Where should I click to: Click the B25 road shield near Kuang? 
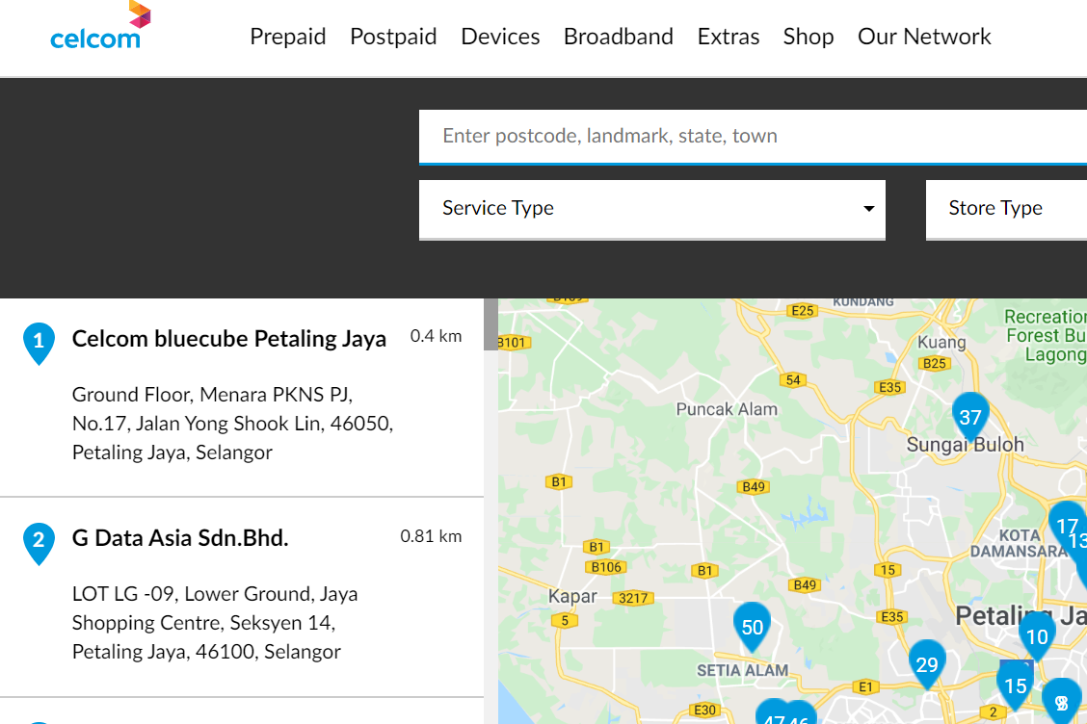tap(935, 363)
